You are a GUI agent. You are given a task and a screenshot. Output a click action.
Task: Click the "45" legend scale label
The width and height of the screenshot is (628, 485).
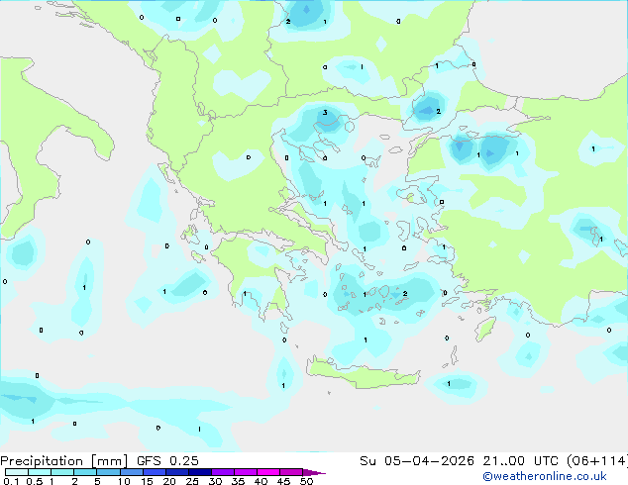click(283, 481)
